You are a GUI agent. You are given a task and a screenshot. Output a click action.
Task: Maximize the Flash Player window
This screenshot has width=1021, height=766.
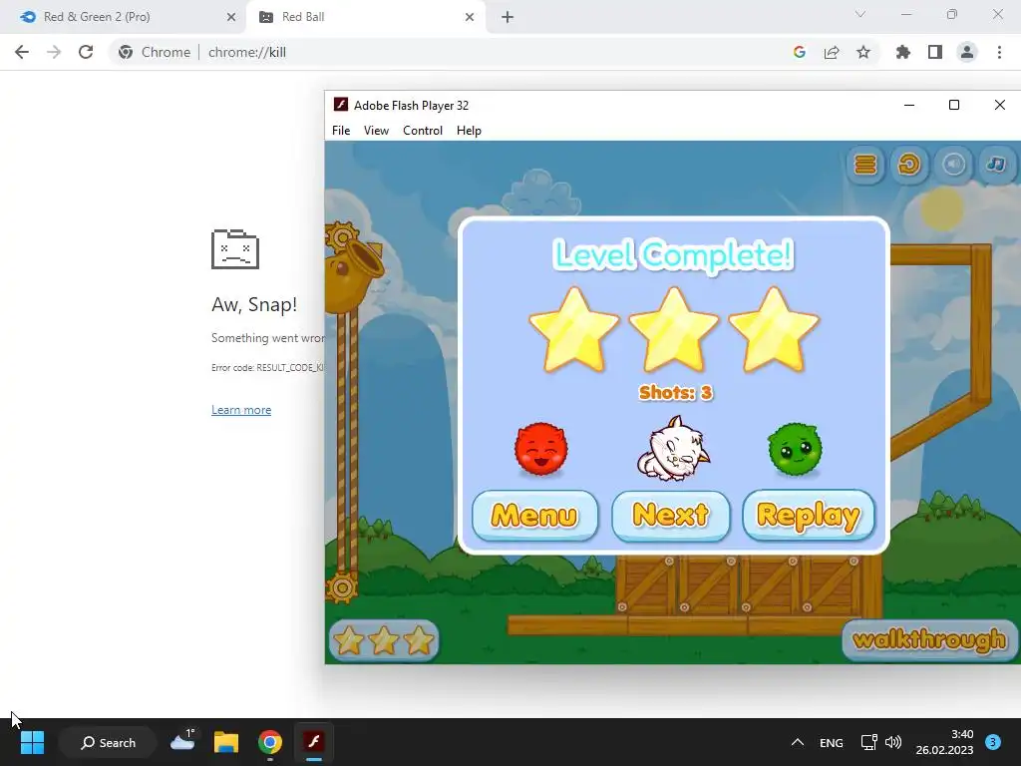coord(954,105)
